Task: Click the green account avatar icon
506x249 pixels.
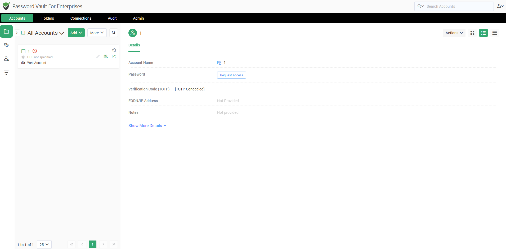Action: click(x=133, y=33)
